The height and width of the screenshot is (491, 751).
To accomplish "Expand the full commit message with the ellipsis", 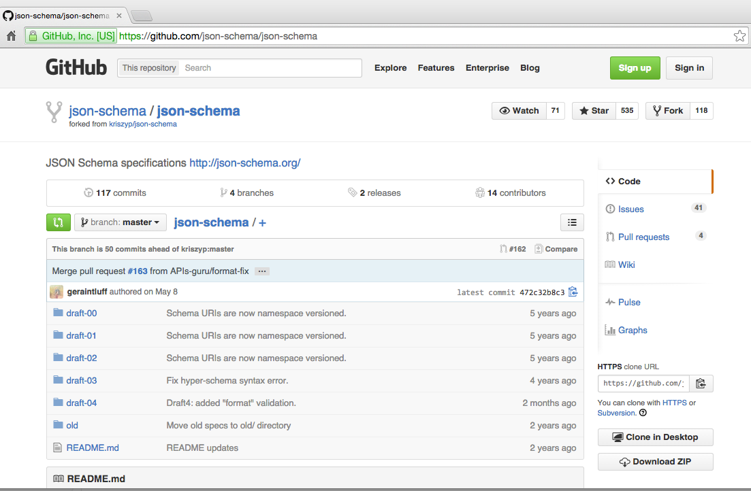I will coord(261,271).
